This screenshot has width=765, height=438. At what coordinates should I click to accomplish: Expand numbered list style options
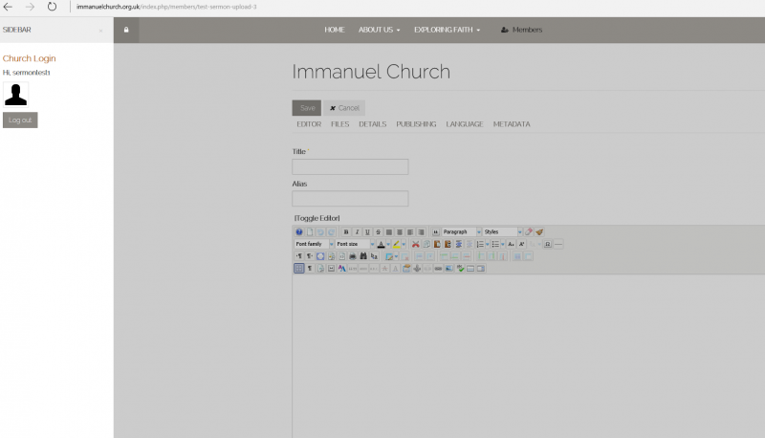coord(488,244)
